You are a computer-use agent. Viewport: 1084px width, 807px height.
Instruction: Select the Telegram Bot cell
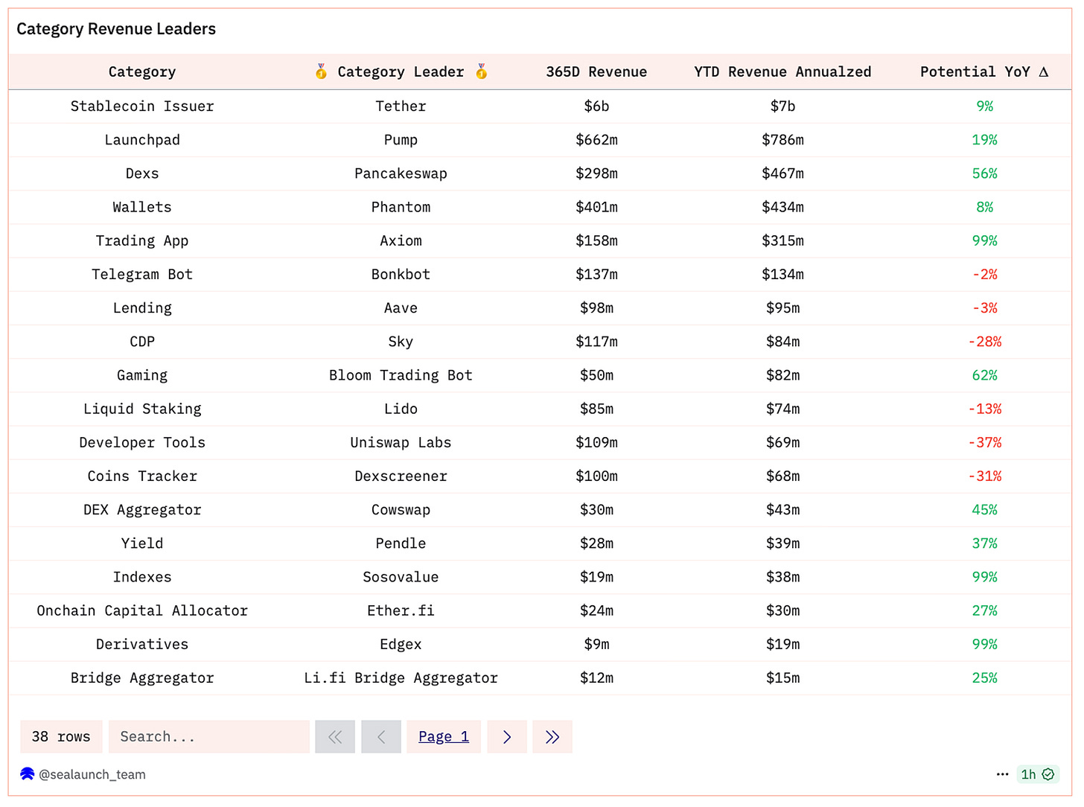(x=142, y=274)
